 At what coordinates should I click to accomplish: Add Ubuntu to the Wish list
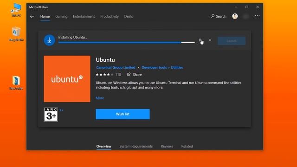pos(123,114)
